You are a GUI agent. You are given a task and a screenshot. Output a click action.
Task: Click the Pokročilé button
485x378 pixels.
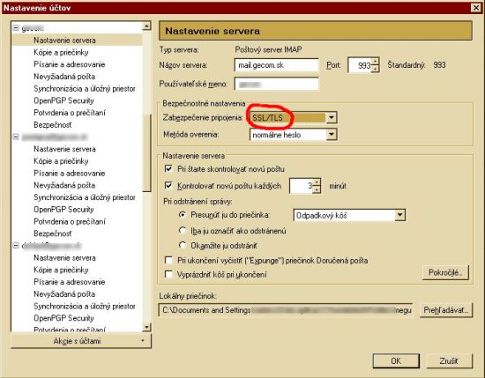pyautogui.click(x=445, y=272)
